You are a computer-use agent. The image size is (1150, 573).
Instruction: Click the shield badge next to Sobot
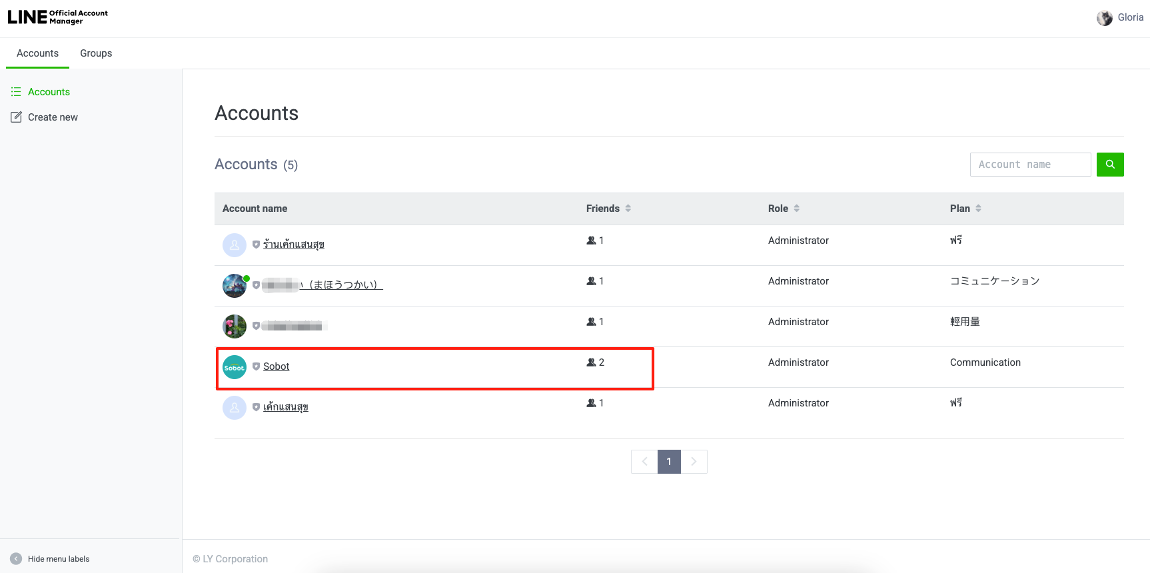tap(256, 366)
